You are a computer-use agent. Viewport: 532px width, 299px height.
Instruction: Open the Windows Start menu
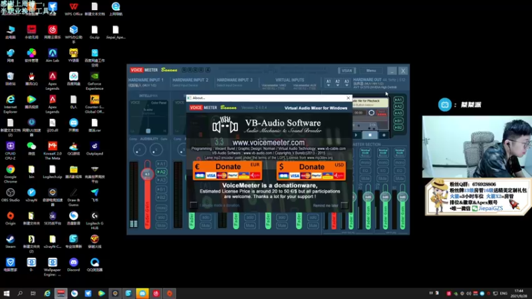coord(7,293)
